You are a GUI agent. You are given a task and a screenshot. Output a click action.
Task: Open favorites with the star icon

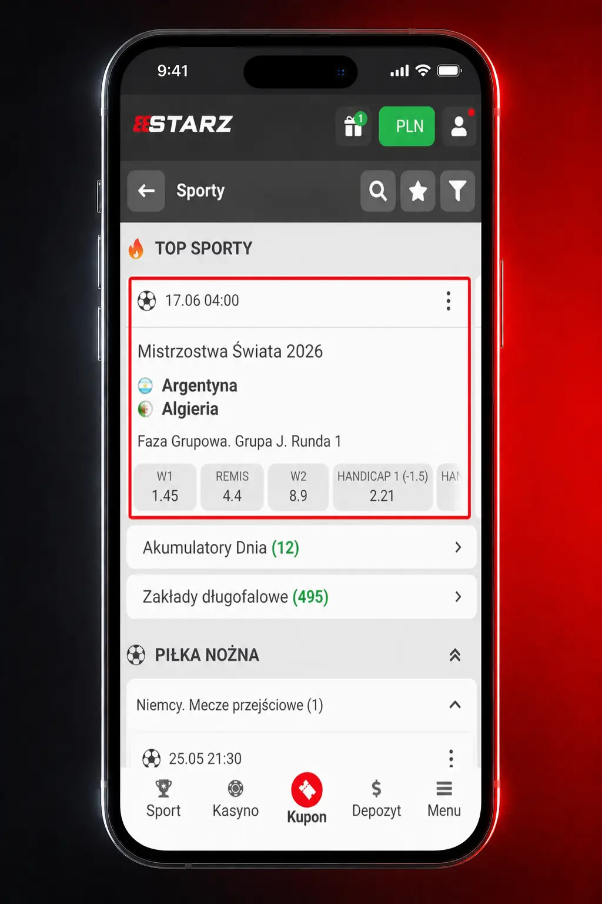[x=418, y=191]
